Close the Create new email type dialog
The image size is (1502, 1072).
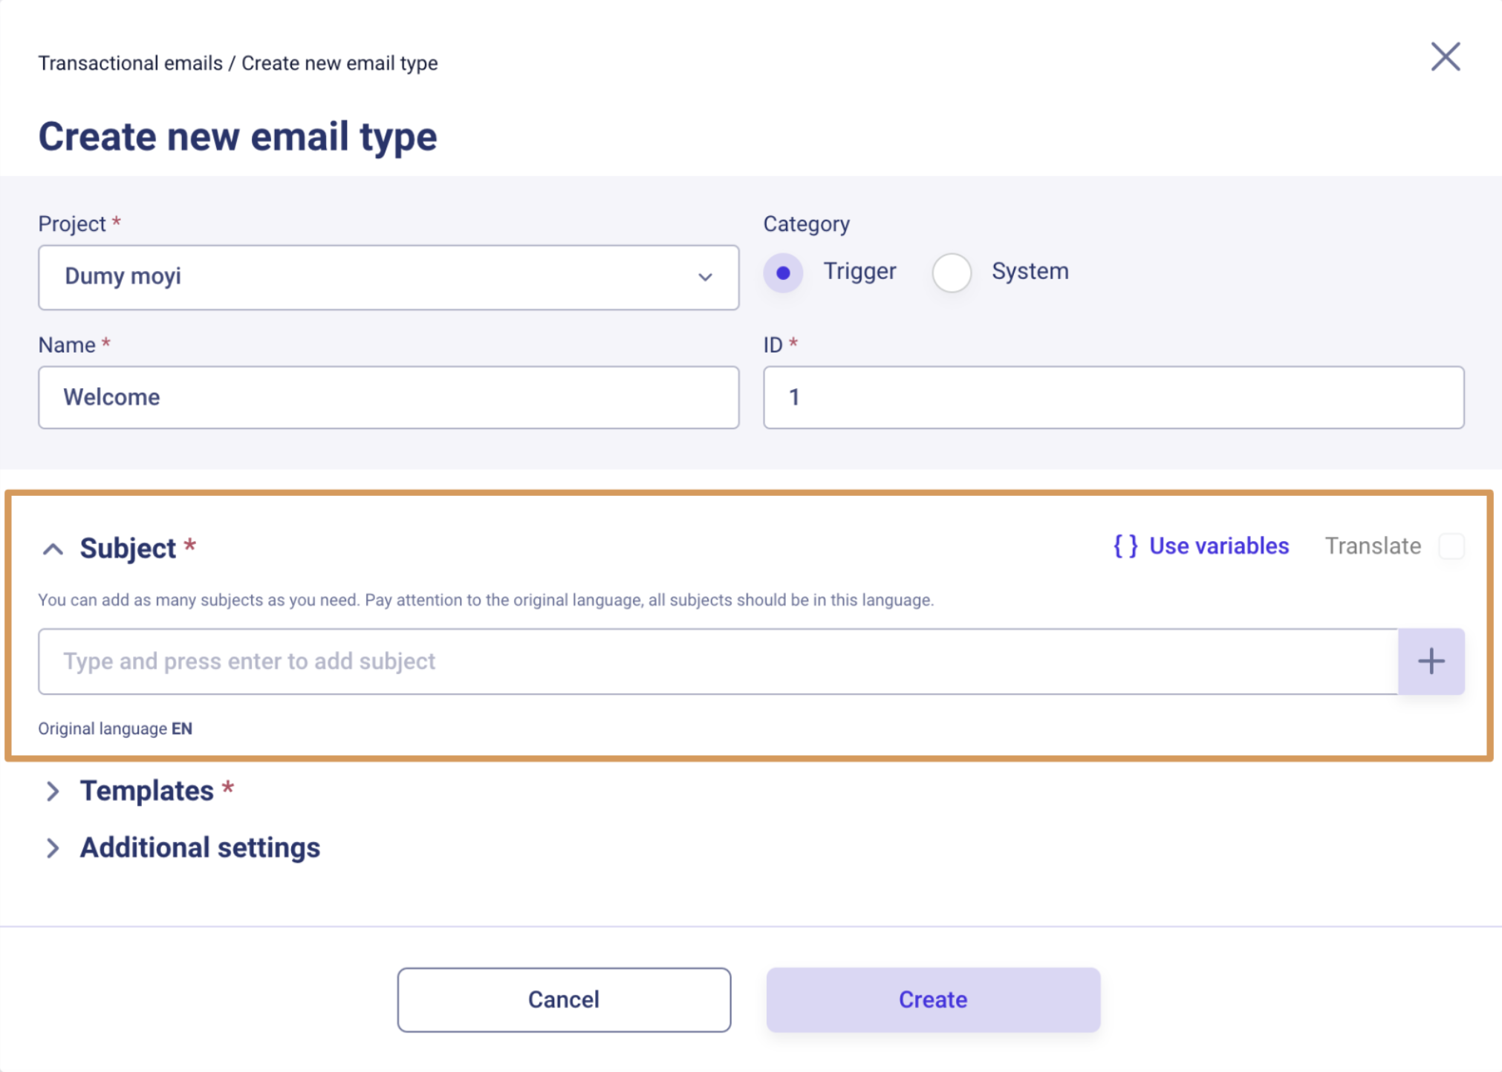tap(1445, 57)
